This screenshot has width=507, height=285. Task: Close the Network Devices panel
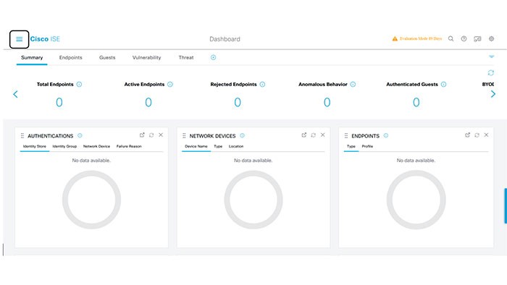tap(323, 135)
